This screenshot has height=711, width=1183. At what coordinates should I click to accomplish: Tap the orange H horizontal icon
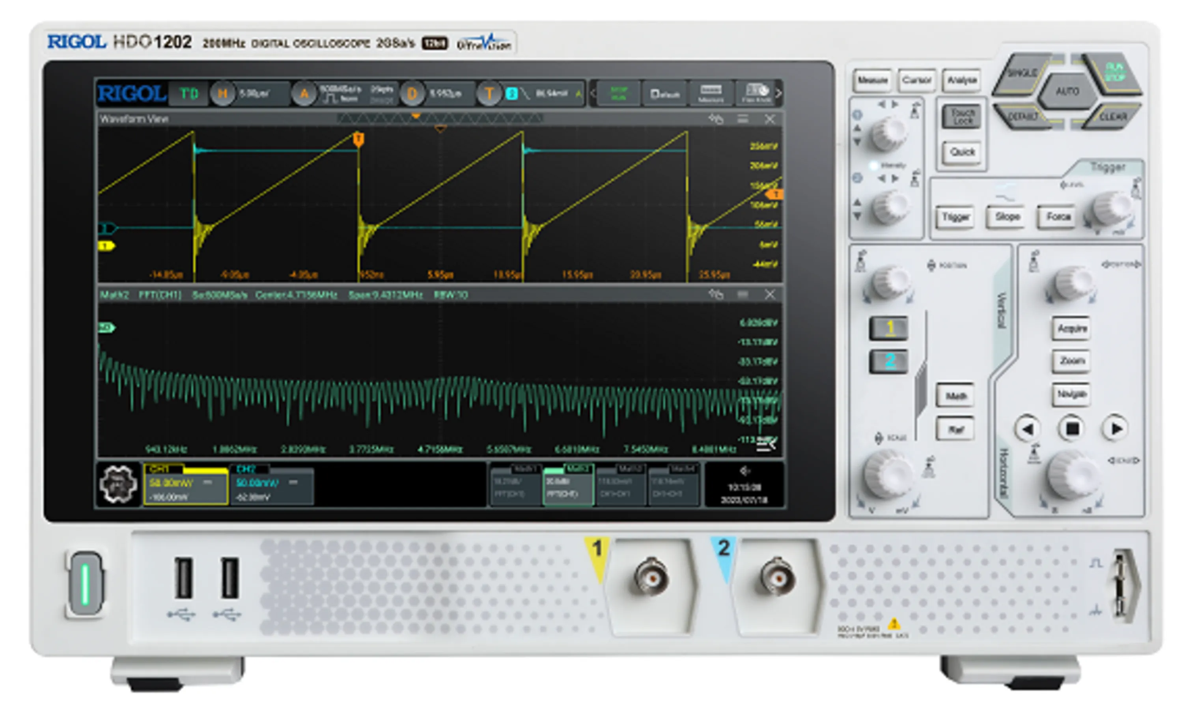click(222, 93)
